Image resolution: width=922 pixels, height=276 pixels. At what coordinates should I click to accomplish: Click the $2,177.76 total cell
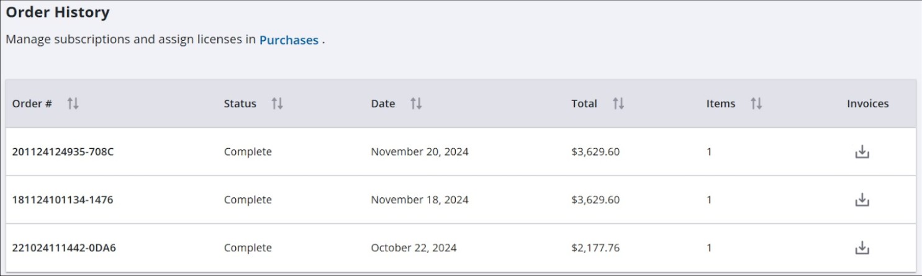[595, 248]
